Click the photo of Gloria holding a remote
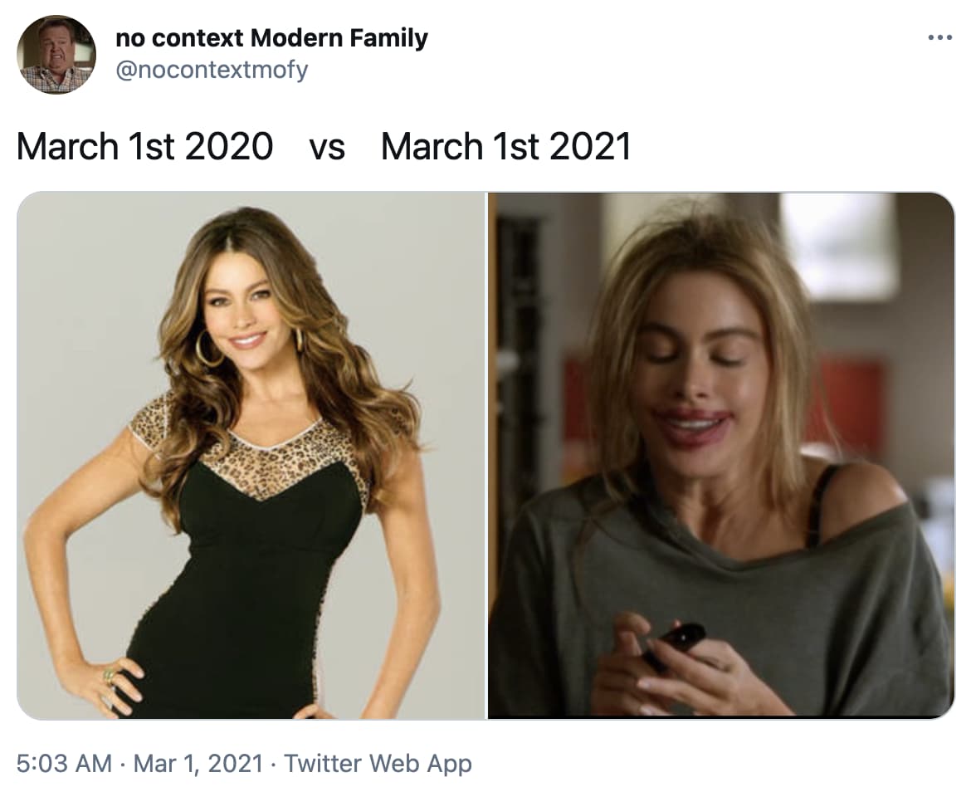Viewport: 971px width, 792px height. (718, 452)
